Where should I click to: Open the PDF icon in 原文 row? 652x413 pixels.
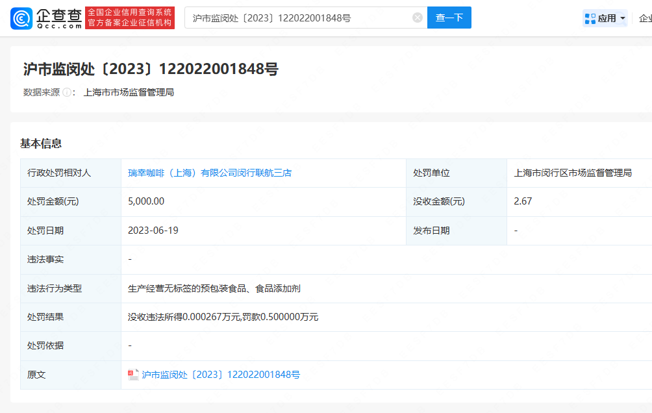(133, 375)
